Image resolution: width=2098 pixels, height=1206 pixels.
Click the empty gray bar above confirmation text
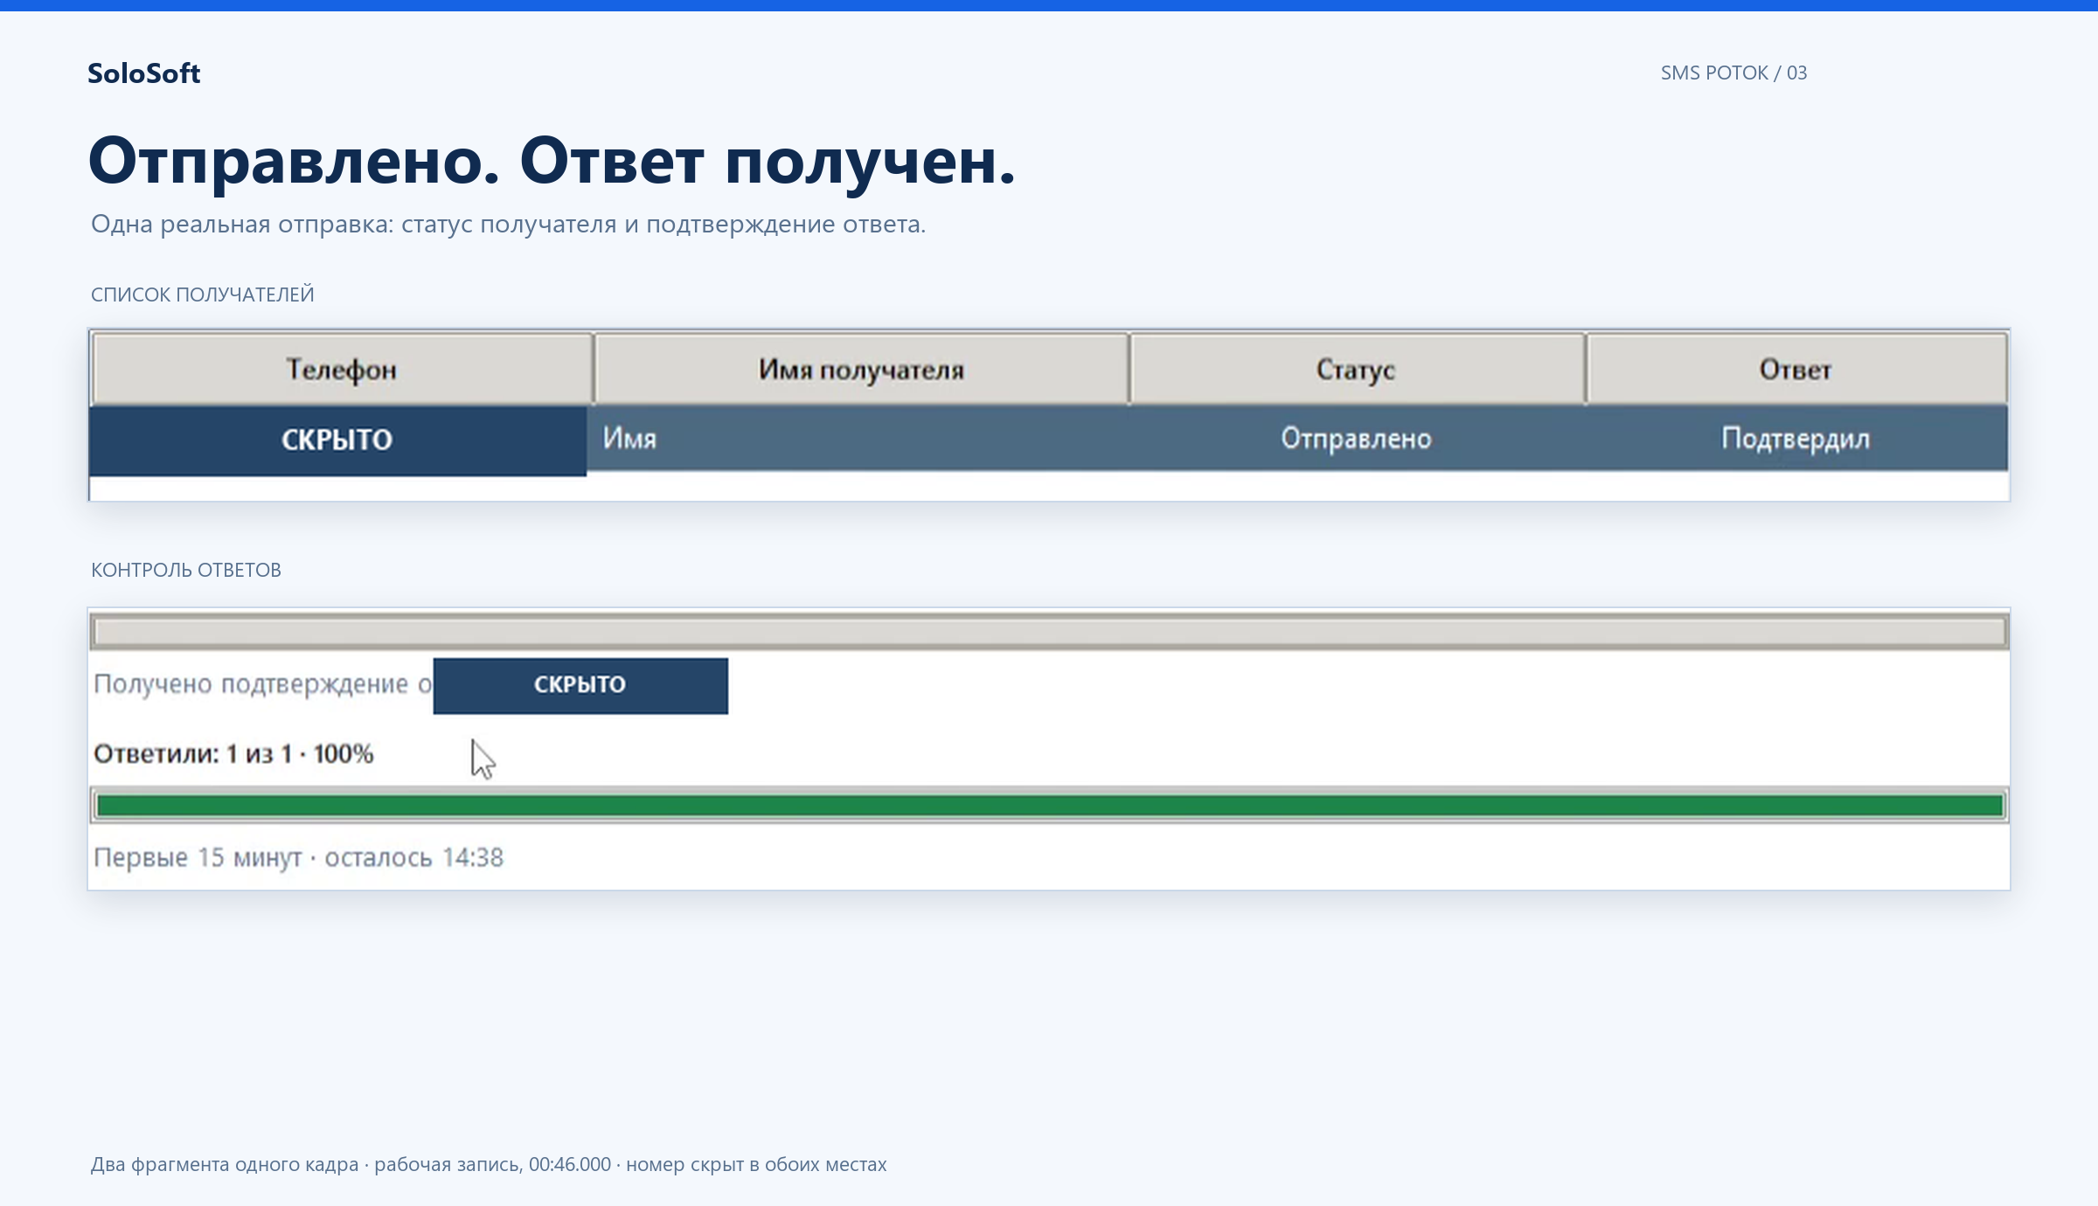(1049, 632)
